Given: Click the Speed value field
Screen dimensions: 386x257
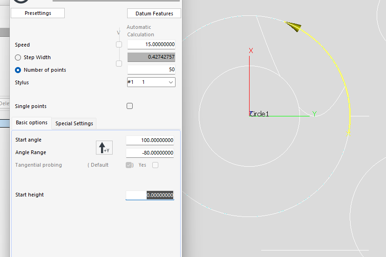Looking at the screenshot, I should click(151, 45).
